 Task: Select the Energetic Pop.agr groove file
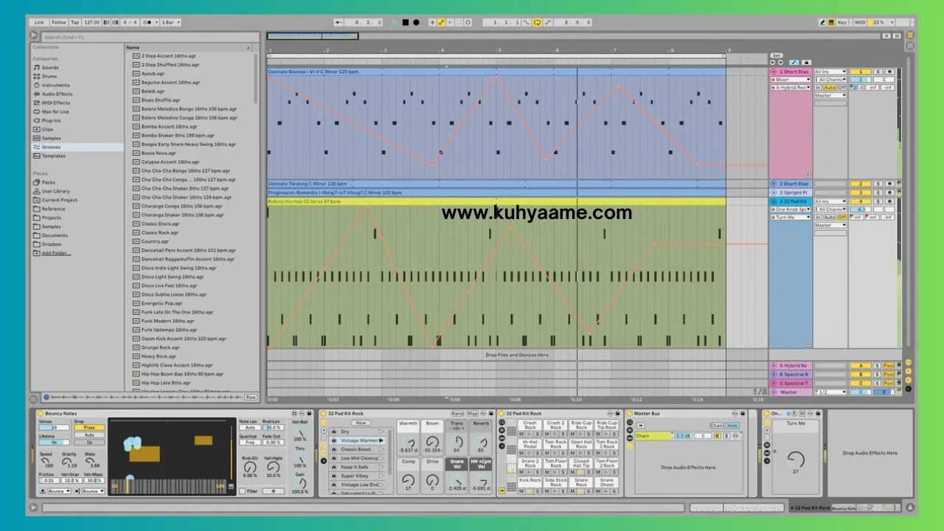tap(162, 303)
